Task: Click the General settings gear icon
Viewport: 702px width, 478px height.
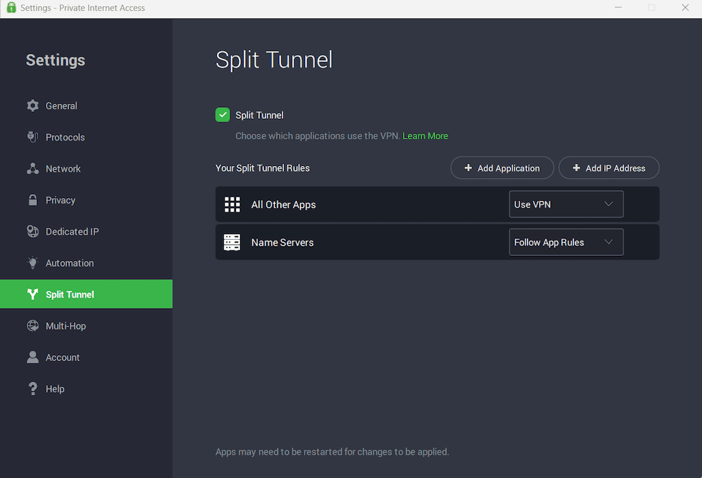Action: (32, 105)
